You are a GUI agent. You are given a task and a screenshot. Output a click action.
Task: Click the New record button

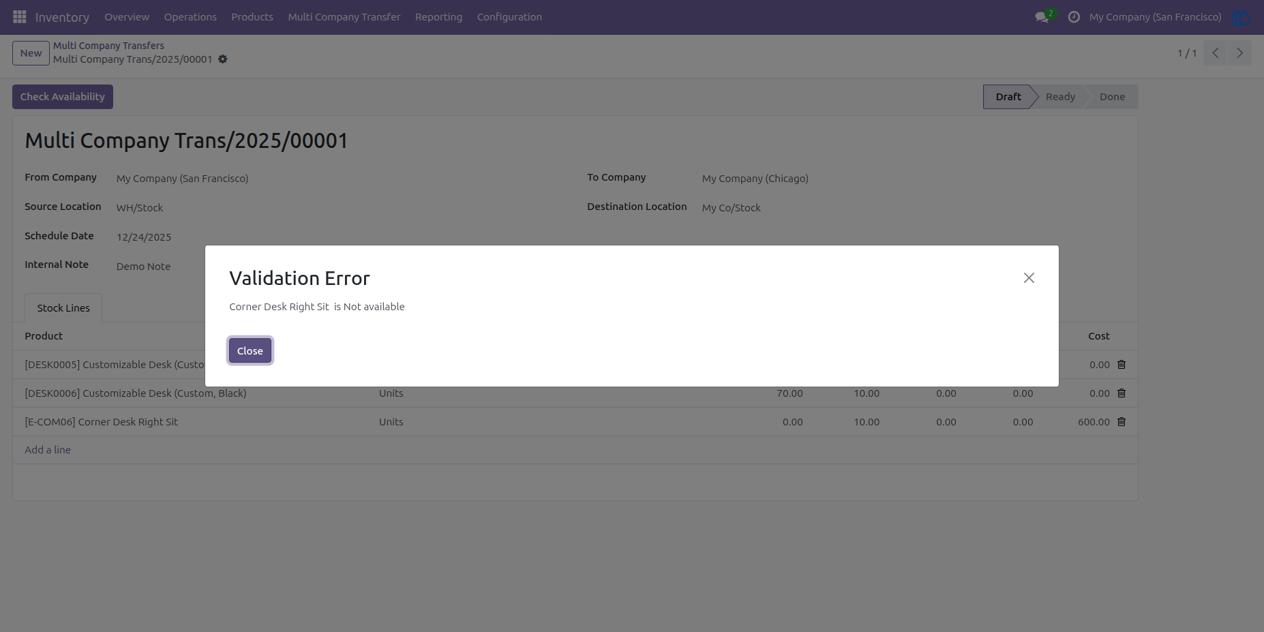[31, 53]
